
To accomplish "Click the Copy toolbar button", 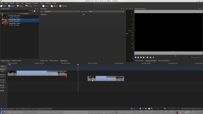I will tap(46, 6).
